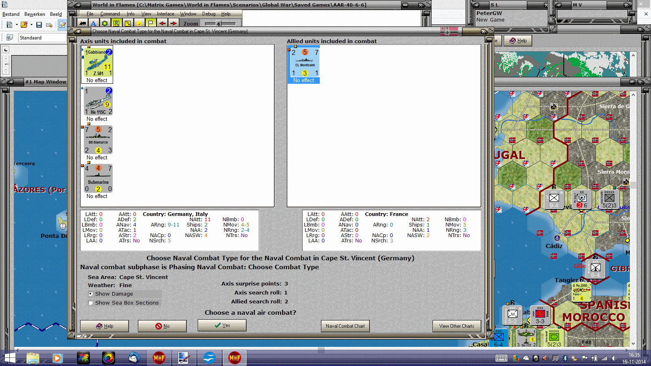Adjust the Zoom slider handle
Screen dimensions: 651x366
(218, 24)
